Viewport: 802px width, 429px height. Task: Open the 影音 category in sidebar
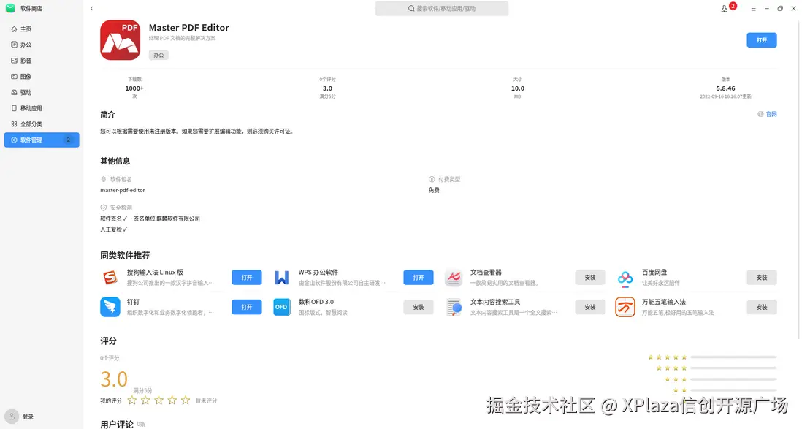pos(42,61)
